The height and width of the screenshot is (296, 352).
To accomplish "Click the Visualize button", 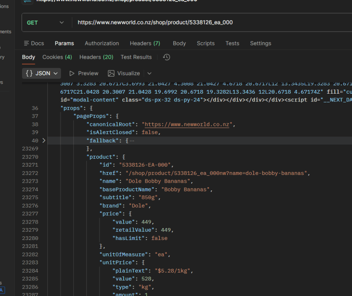I will [124, 73].
